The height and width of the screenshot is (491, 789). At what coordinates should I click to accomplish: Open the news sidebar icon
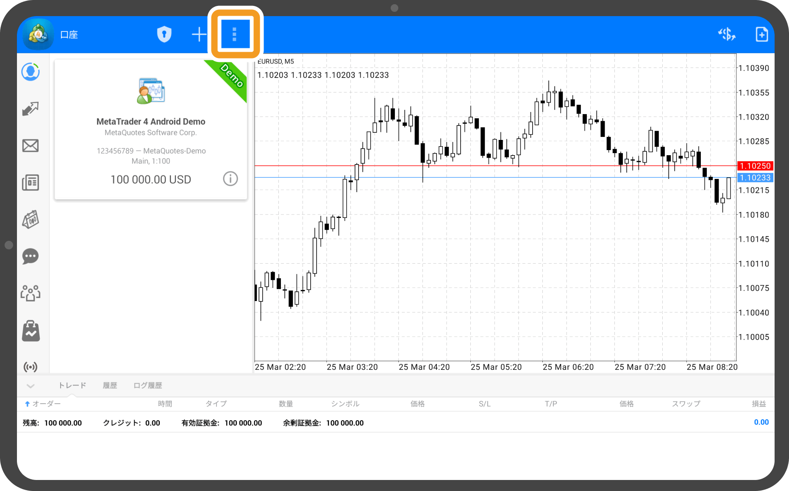31,183
